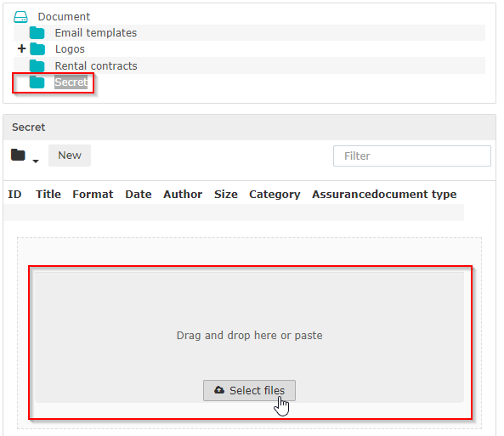Click the Secret folder icon
Image resolution: width=504 pixels, height=436 pixels.
(x=37, y=82)
